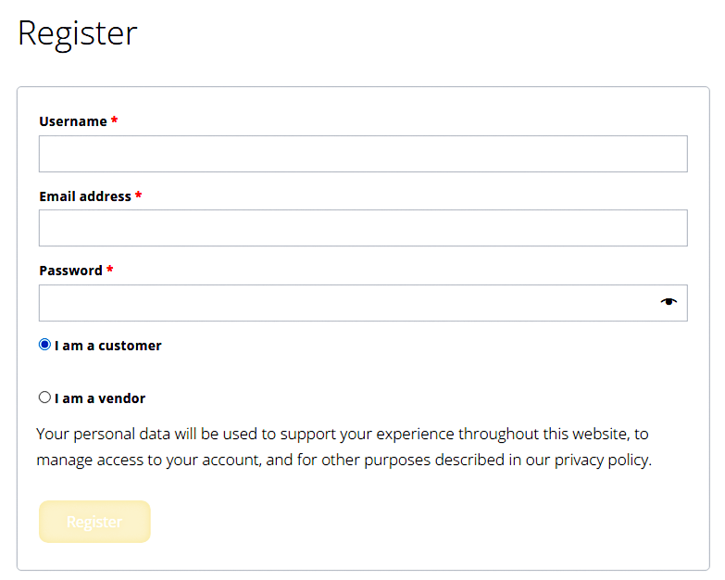Click the Email address label text
Viewport: 725px width, 580px height.
84,196
